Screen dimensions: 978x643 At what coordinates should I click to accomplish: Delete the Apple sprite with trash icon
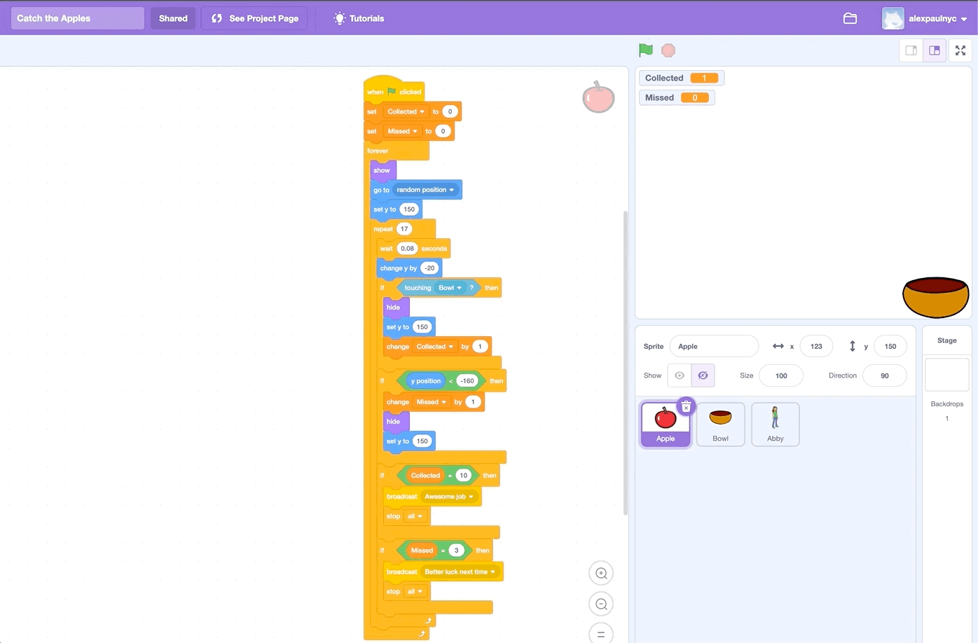pyautogui.click(x=686, y=407)
